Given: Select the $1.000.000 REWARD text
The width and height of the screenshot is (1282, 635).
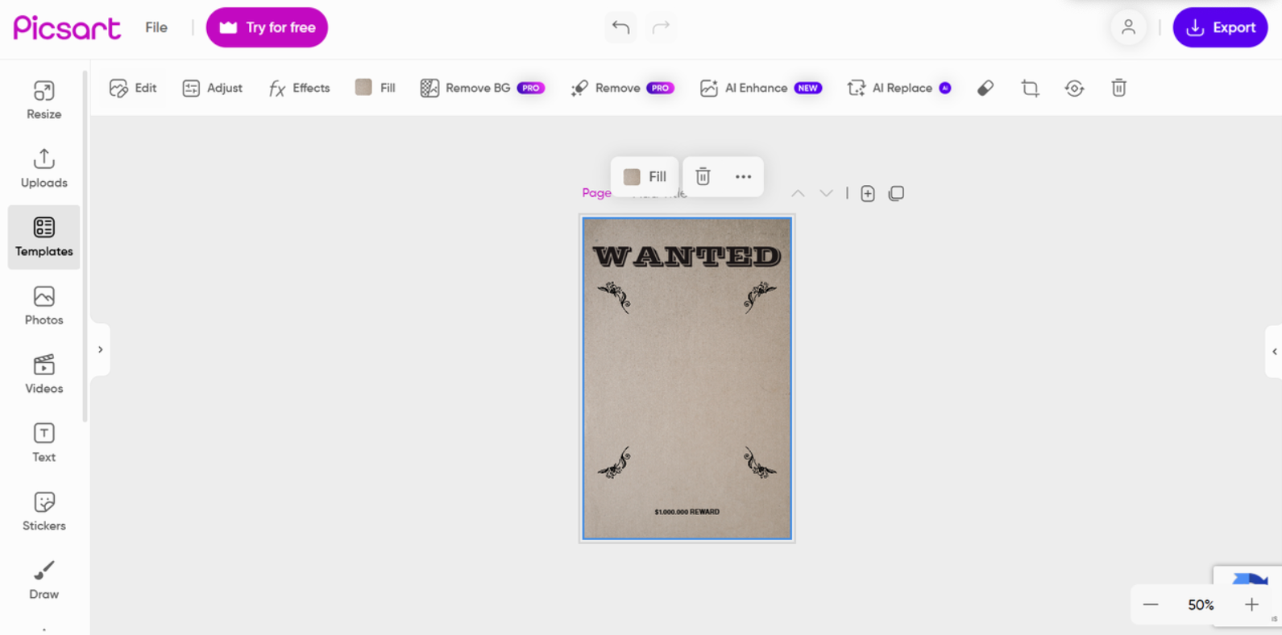Looking at the screenshot, I should pos(687,512).
